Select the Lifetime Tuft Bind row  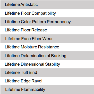[47, 72]
